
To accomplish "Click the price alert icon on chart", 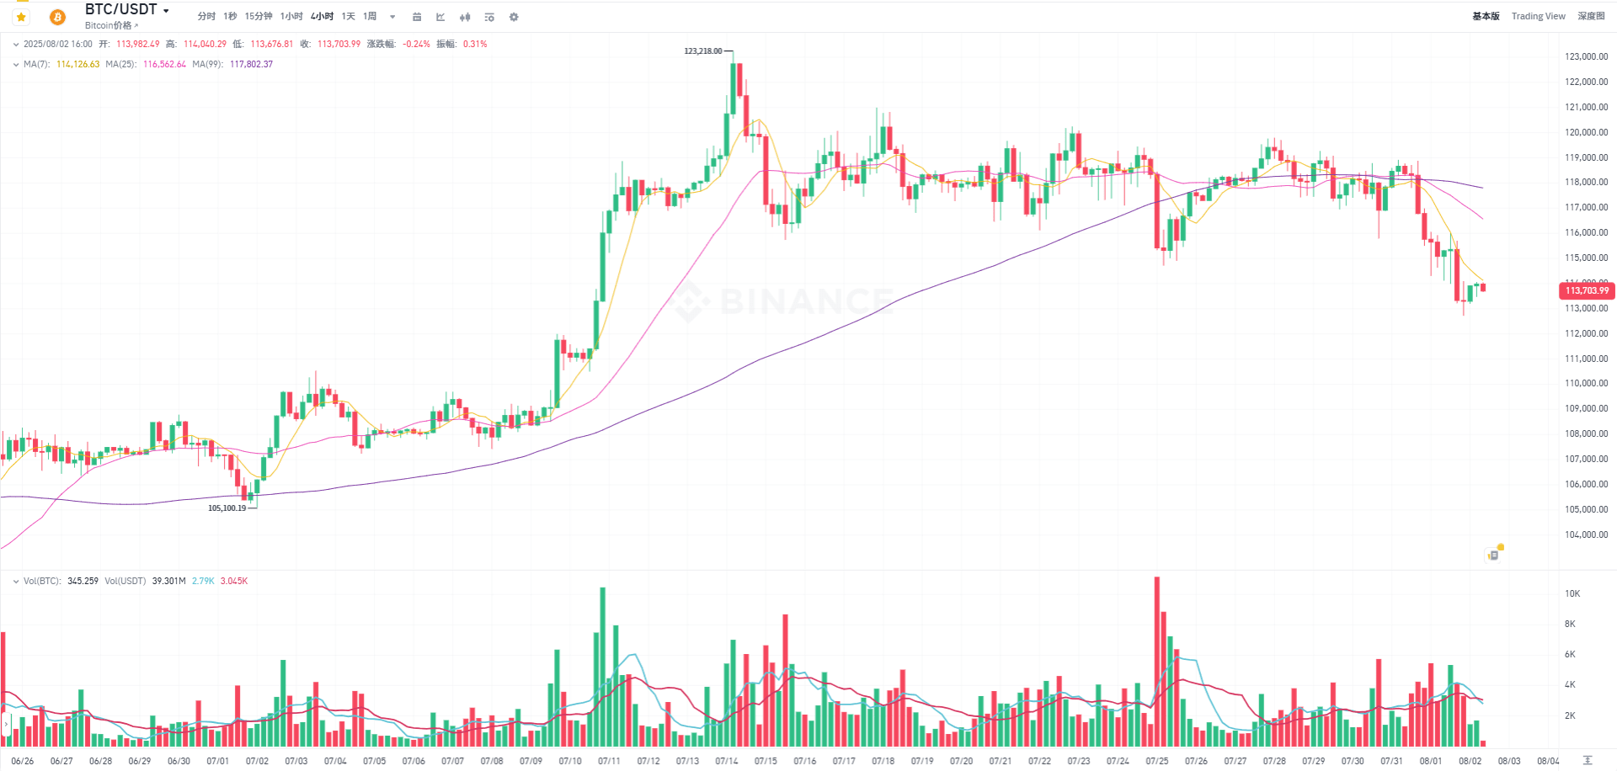I will coord(1494,554).
